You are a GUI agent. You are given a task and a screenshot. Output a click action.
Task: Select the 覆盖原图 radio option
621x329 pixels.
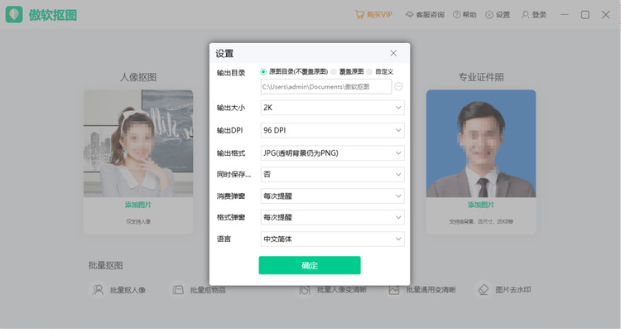pyautogui.click(x=334, y=72)
